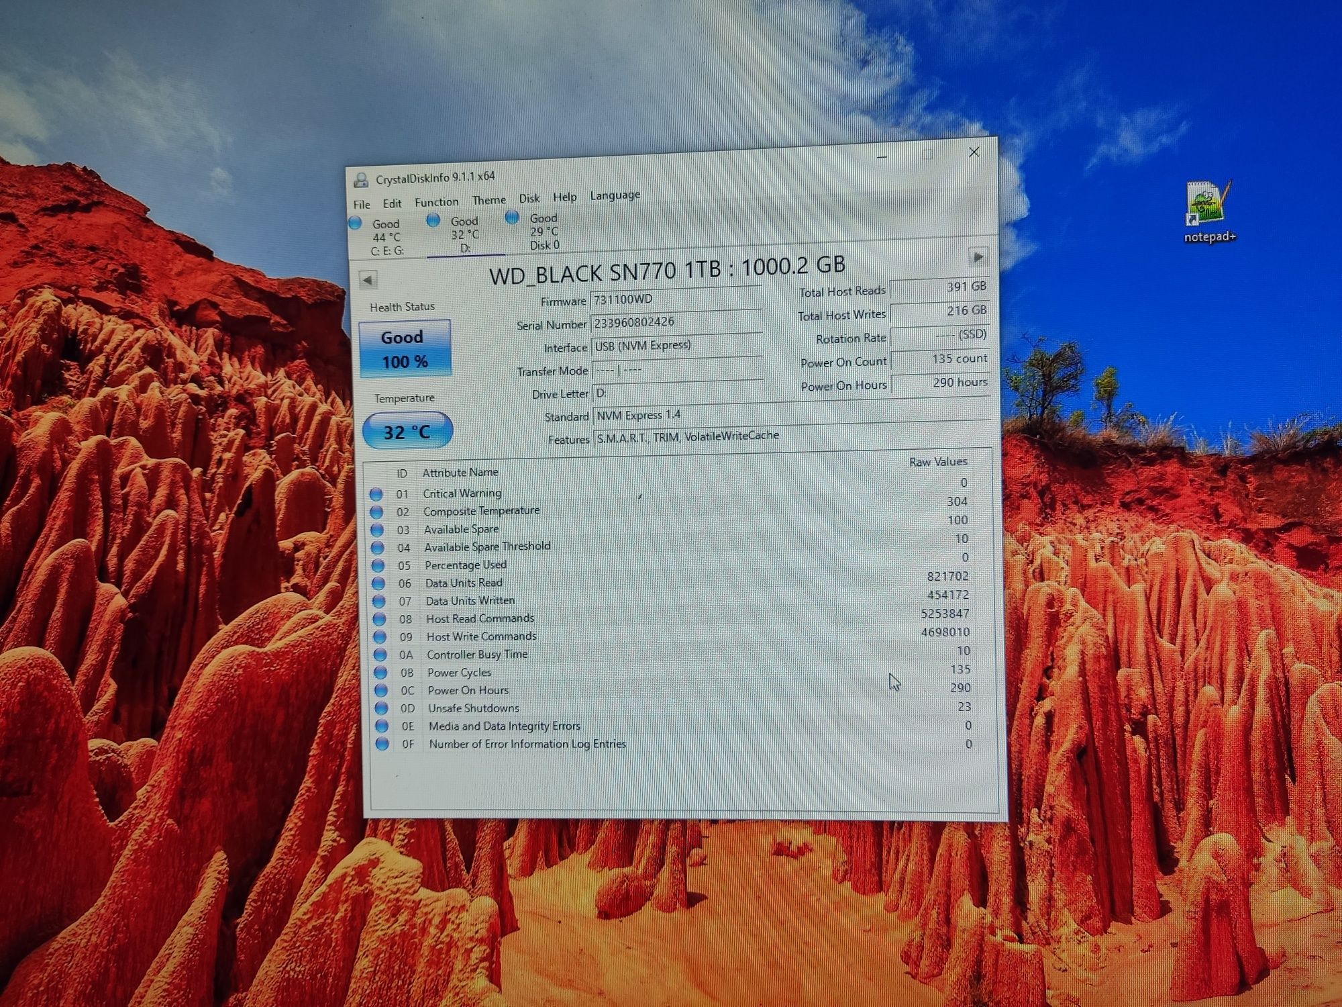This screenshot has width=1342, height=1007.
Task: Open the Edit menu
Action: pos(392,203)
